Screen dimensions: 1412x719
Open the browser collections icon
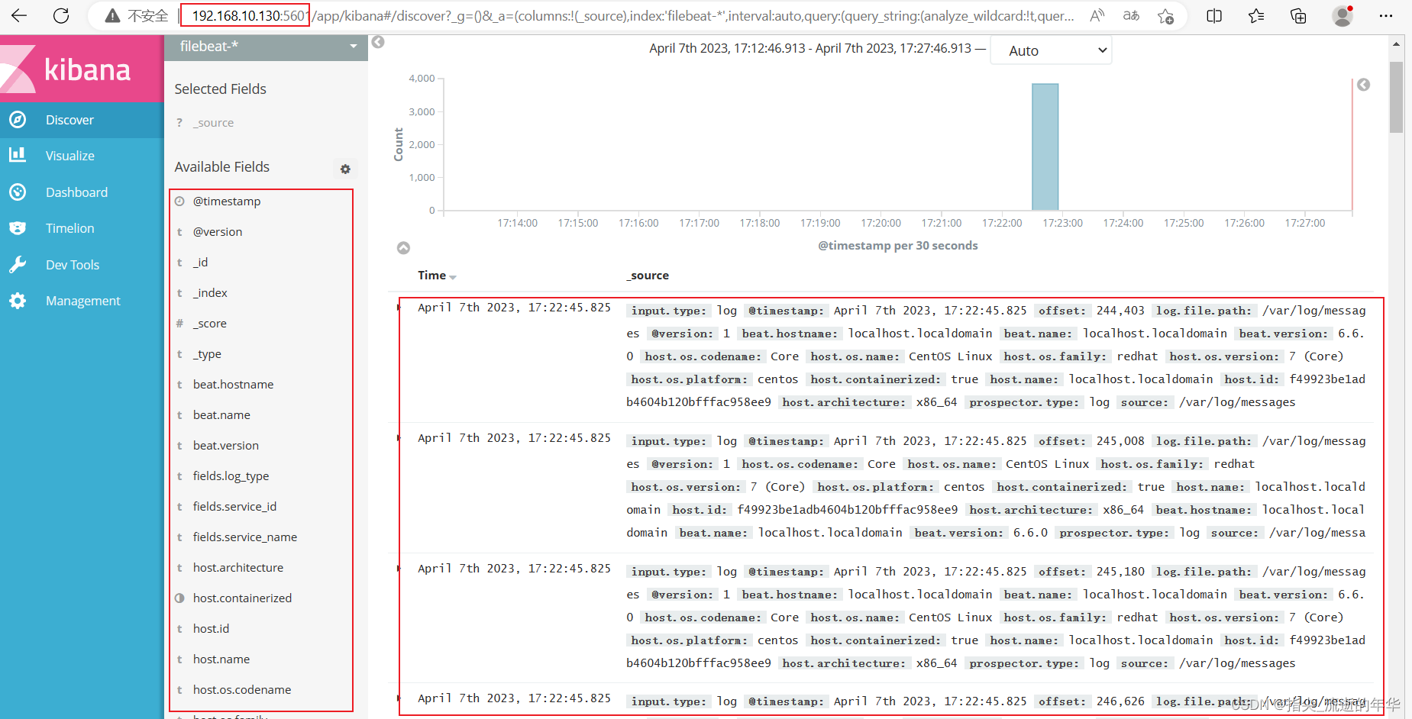[x=1298, y=15]
